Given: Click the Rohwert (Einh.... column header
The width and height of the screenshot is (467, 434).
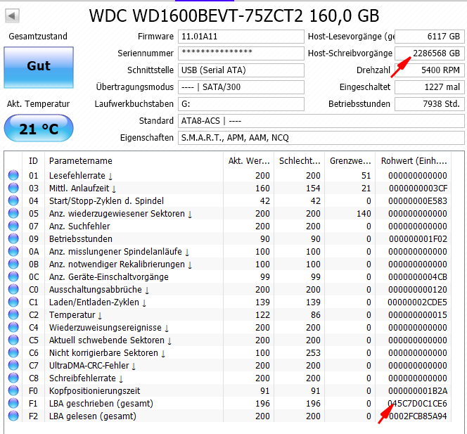Looking at the screenshot, I should pyautogui.click(x=414, y=161).
